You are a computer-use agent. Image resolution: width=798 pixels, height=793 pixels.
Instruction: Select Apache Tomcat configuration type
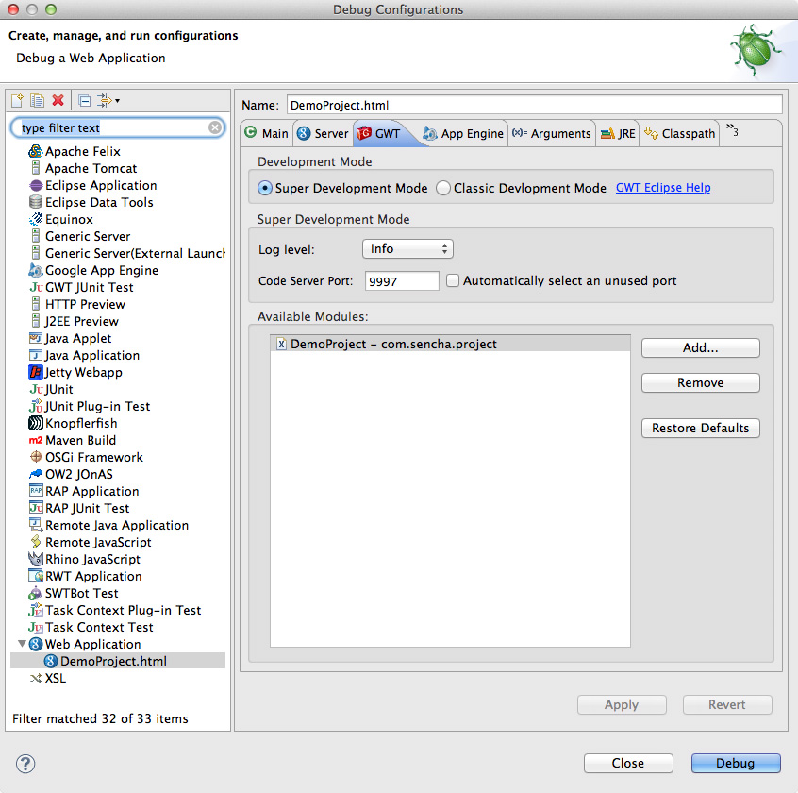coord(91,168)
